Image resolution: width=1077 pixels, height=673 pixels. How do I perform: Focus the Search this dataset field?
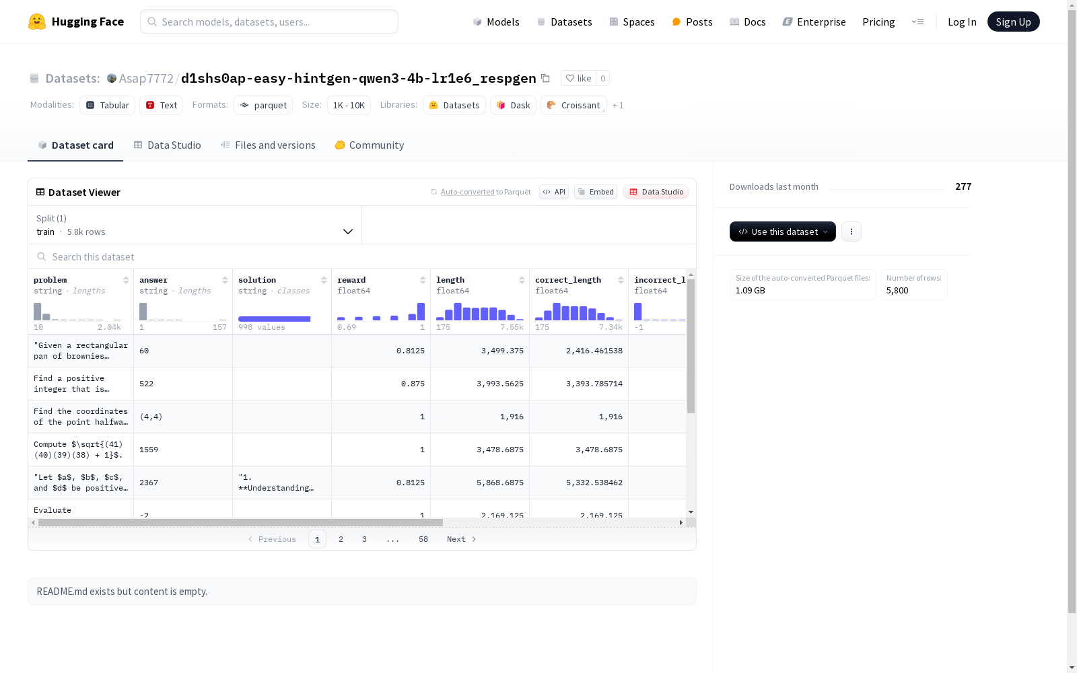click(362, 257)
